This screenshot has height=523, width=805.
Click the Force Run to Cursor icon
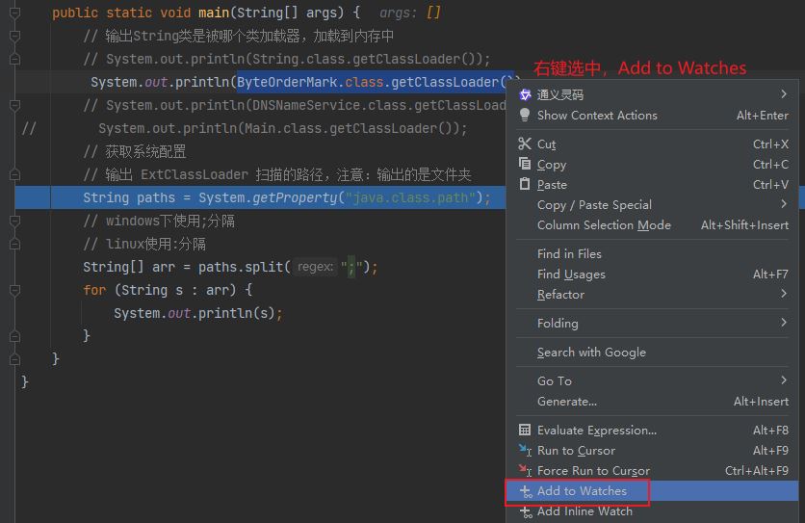tap(525, 470)
